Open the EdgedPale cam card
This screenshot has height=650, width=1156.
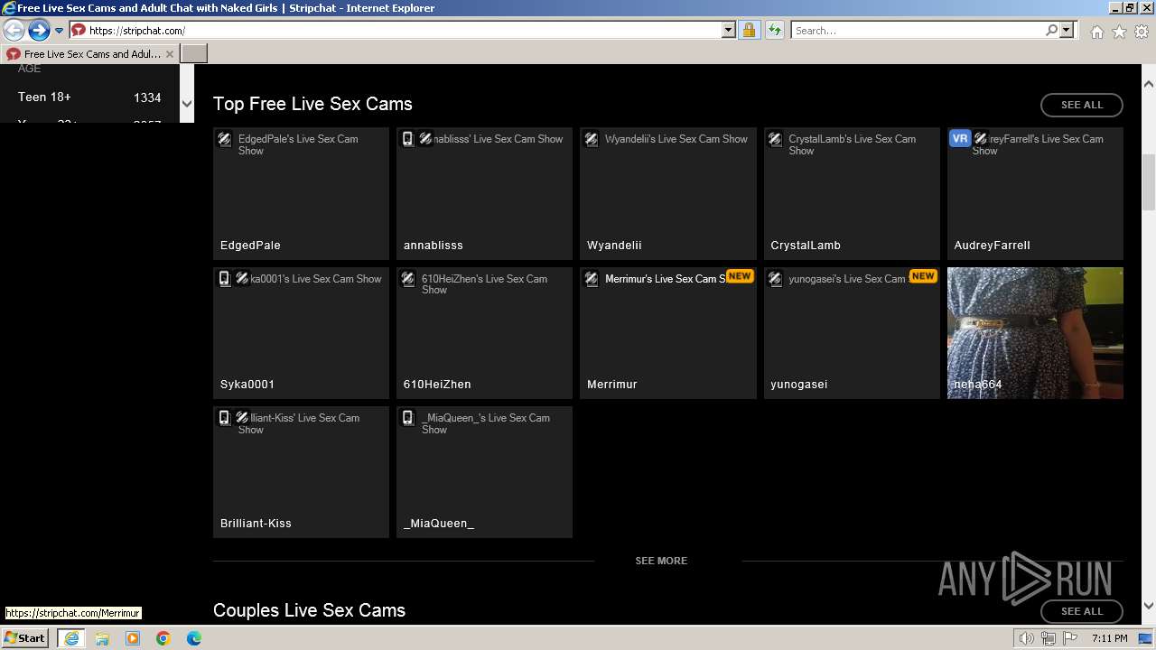pos(301,193)
